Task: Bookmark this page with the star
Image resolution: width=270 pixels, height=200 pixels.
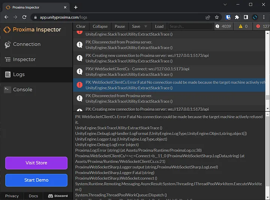Action: click(x=217, y=17)
